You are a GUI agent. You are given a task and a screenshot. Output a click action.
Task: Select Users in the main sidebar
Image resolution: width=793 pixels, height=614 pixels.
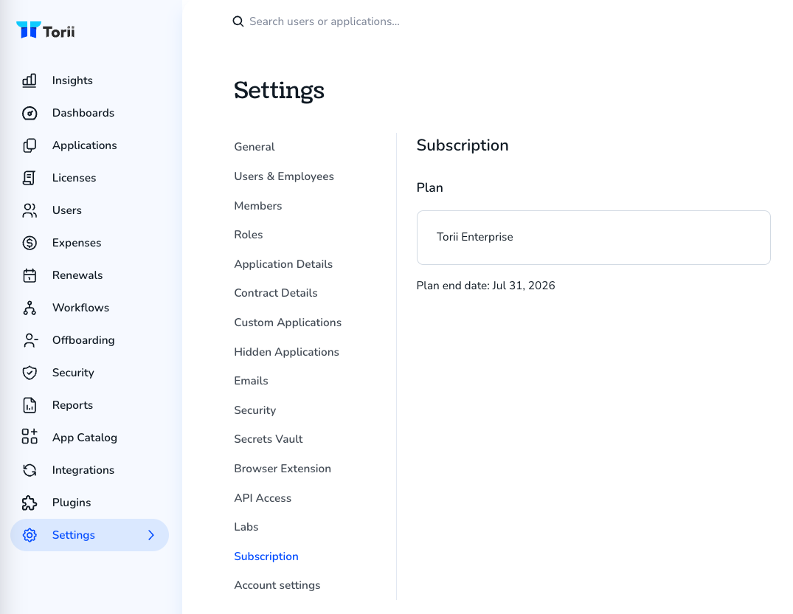pyautogui.click(x=66, y=210)
